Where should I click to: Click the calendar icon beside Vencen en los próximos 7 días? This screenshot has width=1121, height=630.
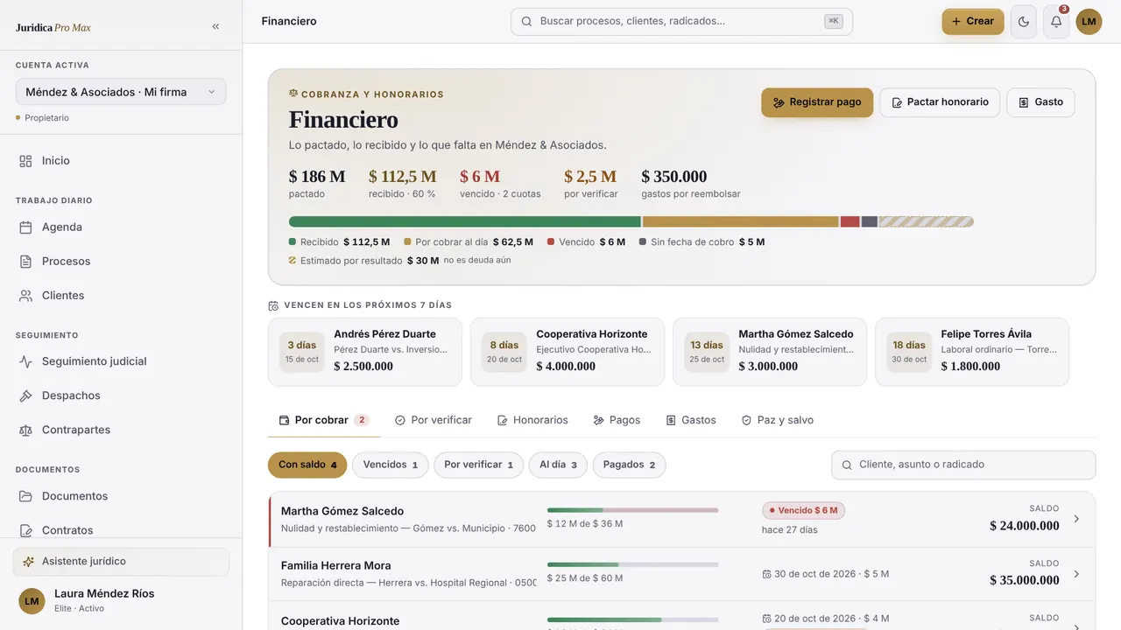pos(273,305)
